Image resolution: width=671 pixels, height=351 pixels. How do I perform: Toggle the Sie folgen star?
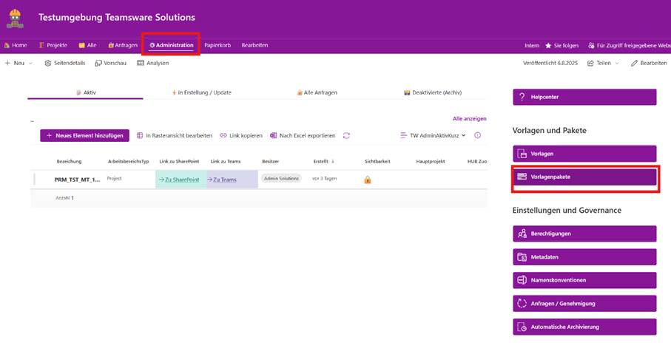pos(548,45)
